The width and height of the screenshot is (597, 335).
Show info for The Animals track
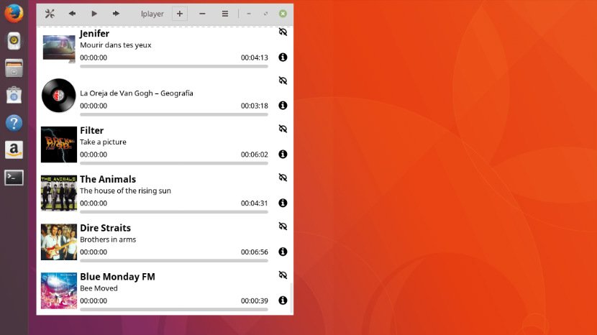click(283, 203)
